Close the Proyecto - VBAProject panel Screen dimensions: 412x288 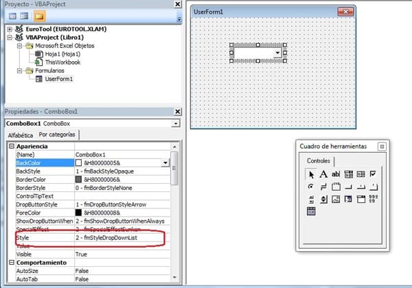(x=178, y=4)
